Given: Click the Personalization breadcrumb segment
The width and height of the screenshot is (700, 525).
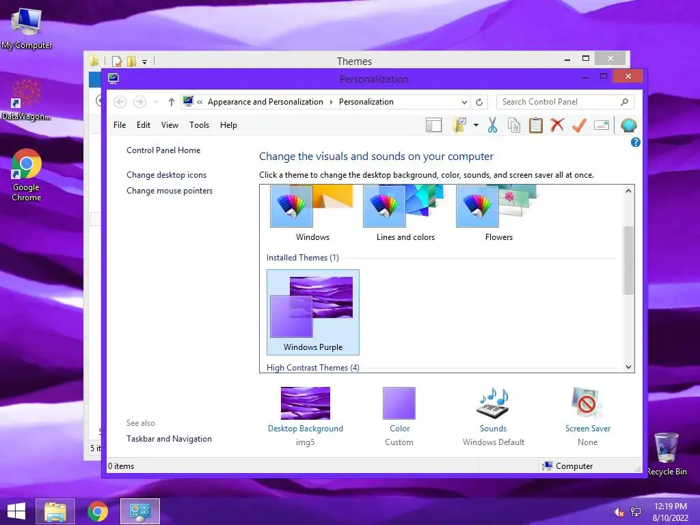Looking at the screenshot, I should tap(366, 102).
